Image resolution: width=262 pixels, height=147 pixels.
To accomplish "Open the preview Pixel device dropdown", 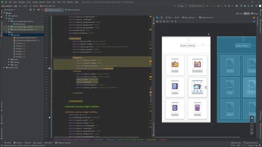I will [x=169, y=17].
